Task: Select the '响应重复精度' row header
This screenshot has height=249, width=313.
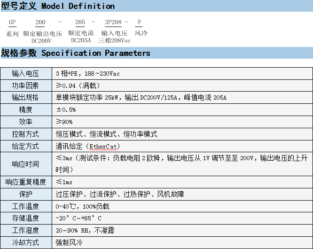Action: 26,182
